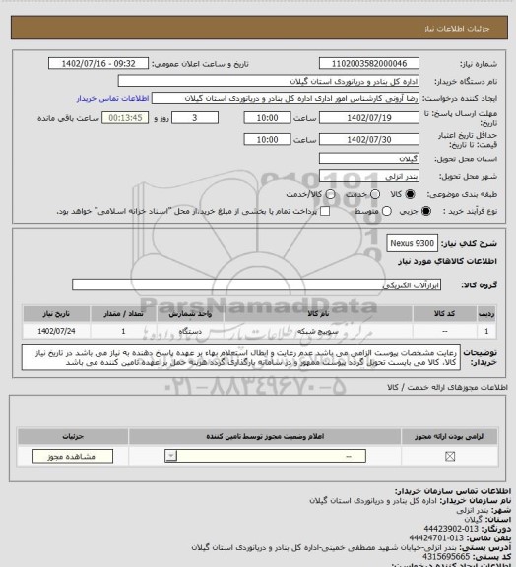Click the announcement date field 1402/07/16 - 09:32
The width and height of the screenshot is (516, 567).
coord(98,63)
